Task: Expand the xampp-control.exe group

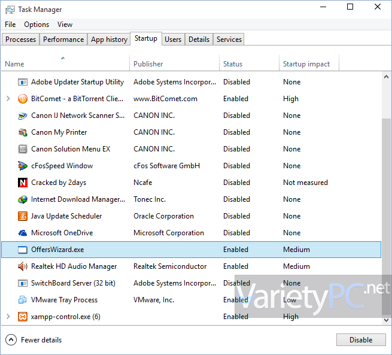Action: pyautogui.click(x=8, y=317)
